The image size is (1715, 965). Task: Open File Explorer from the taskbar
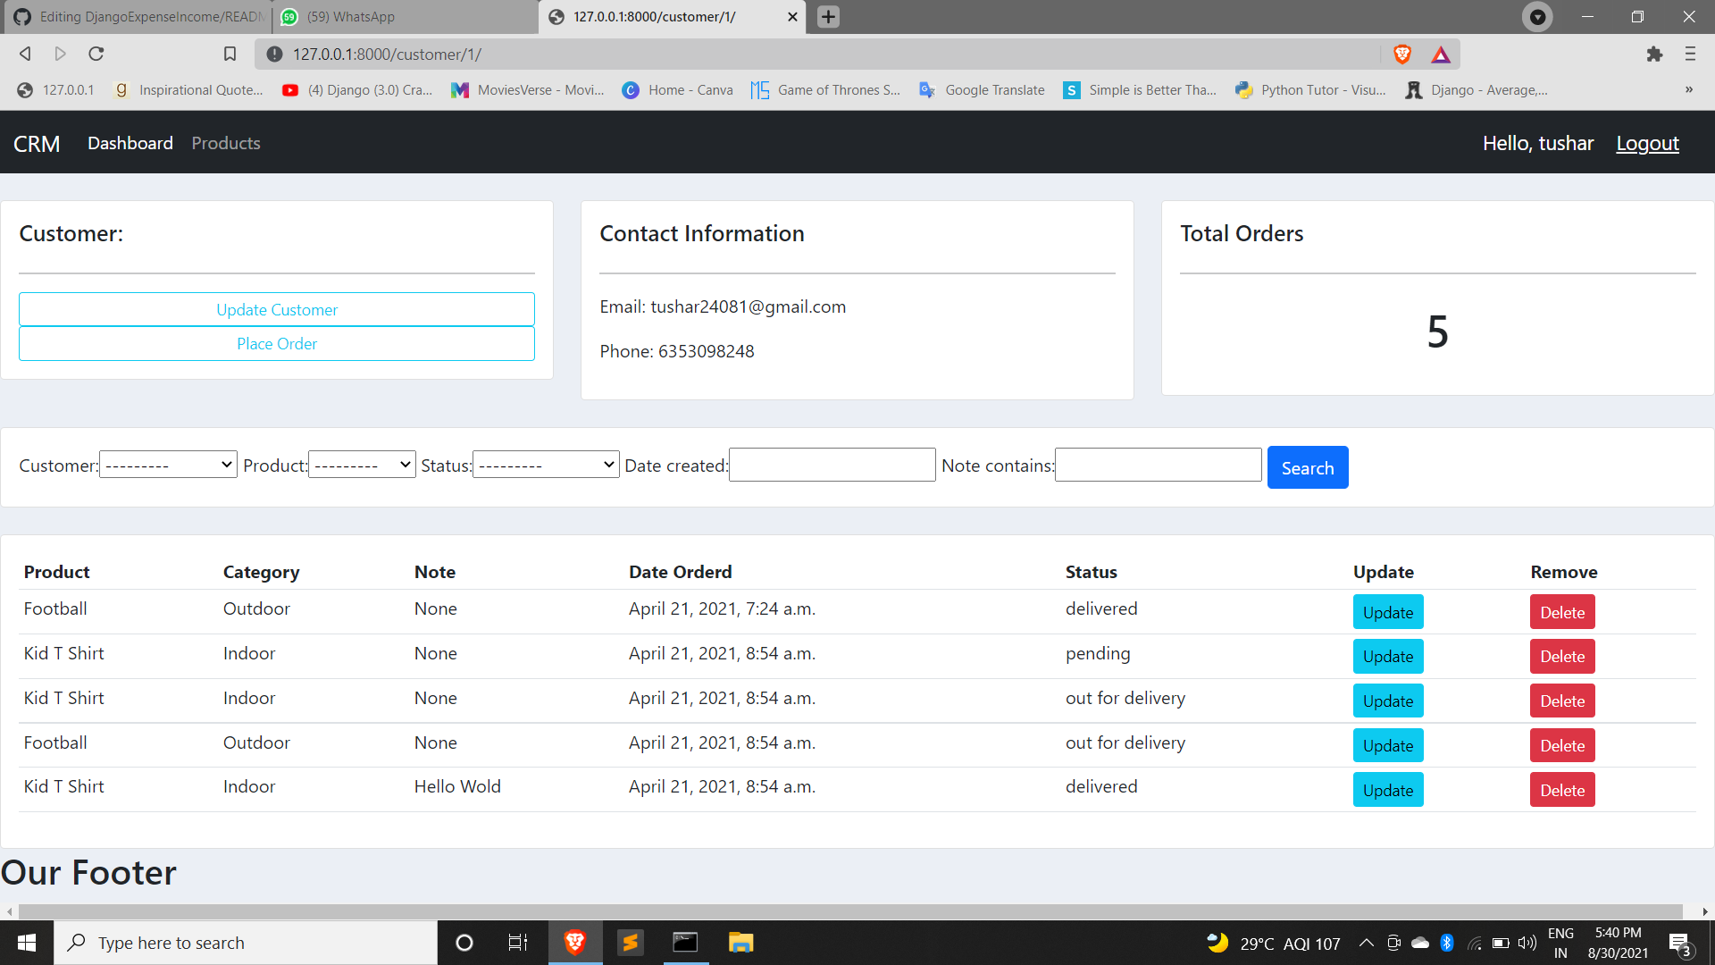point(740,943)
